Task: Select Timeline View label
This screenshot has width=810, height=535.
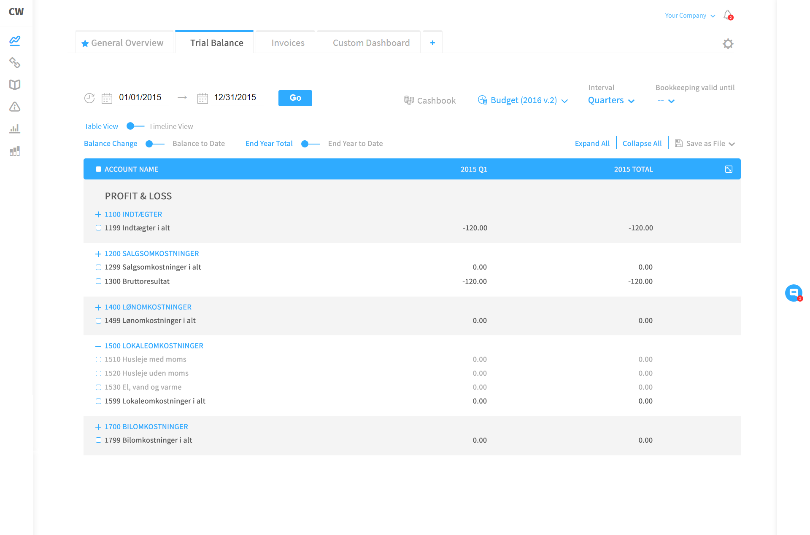Action: pos(171,126)
